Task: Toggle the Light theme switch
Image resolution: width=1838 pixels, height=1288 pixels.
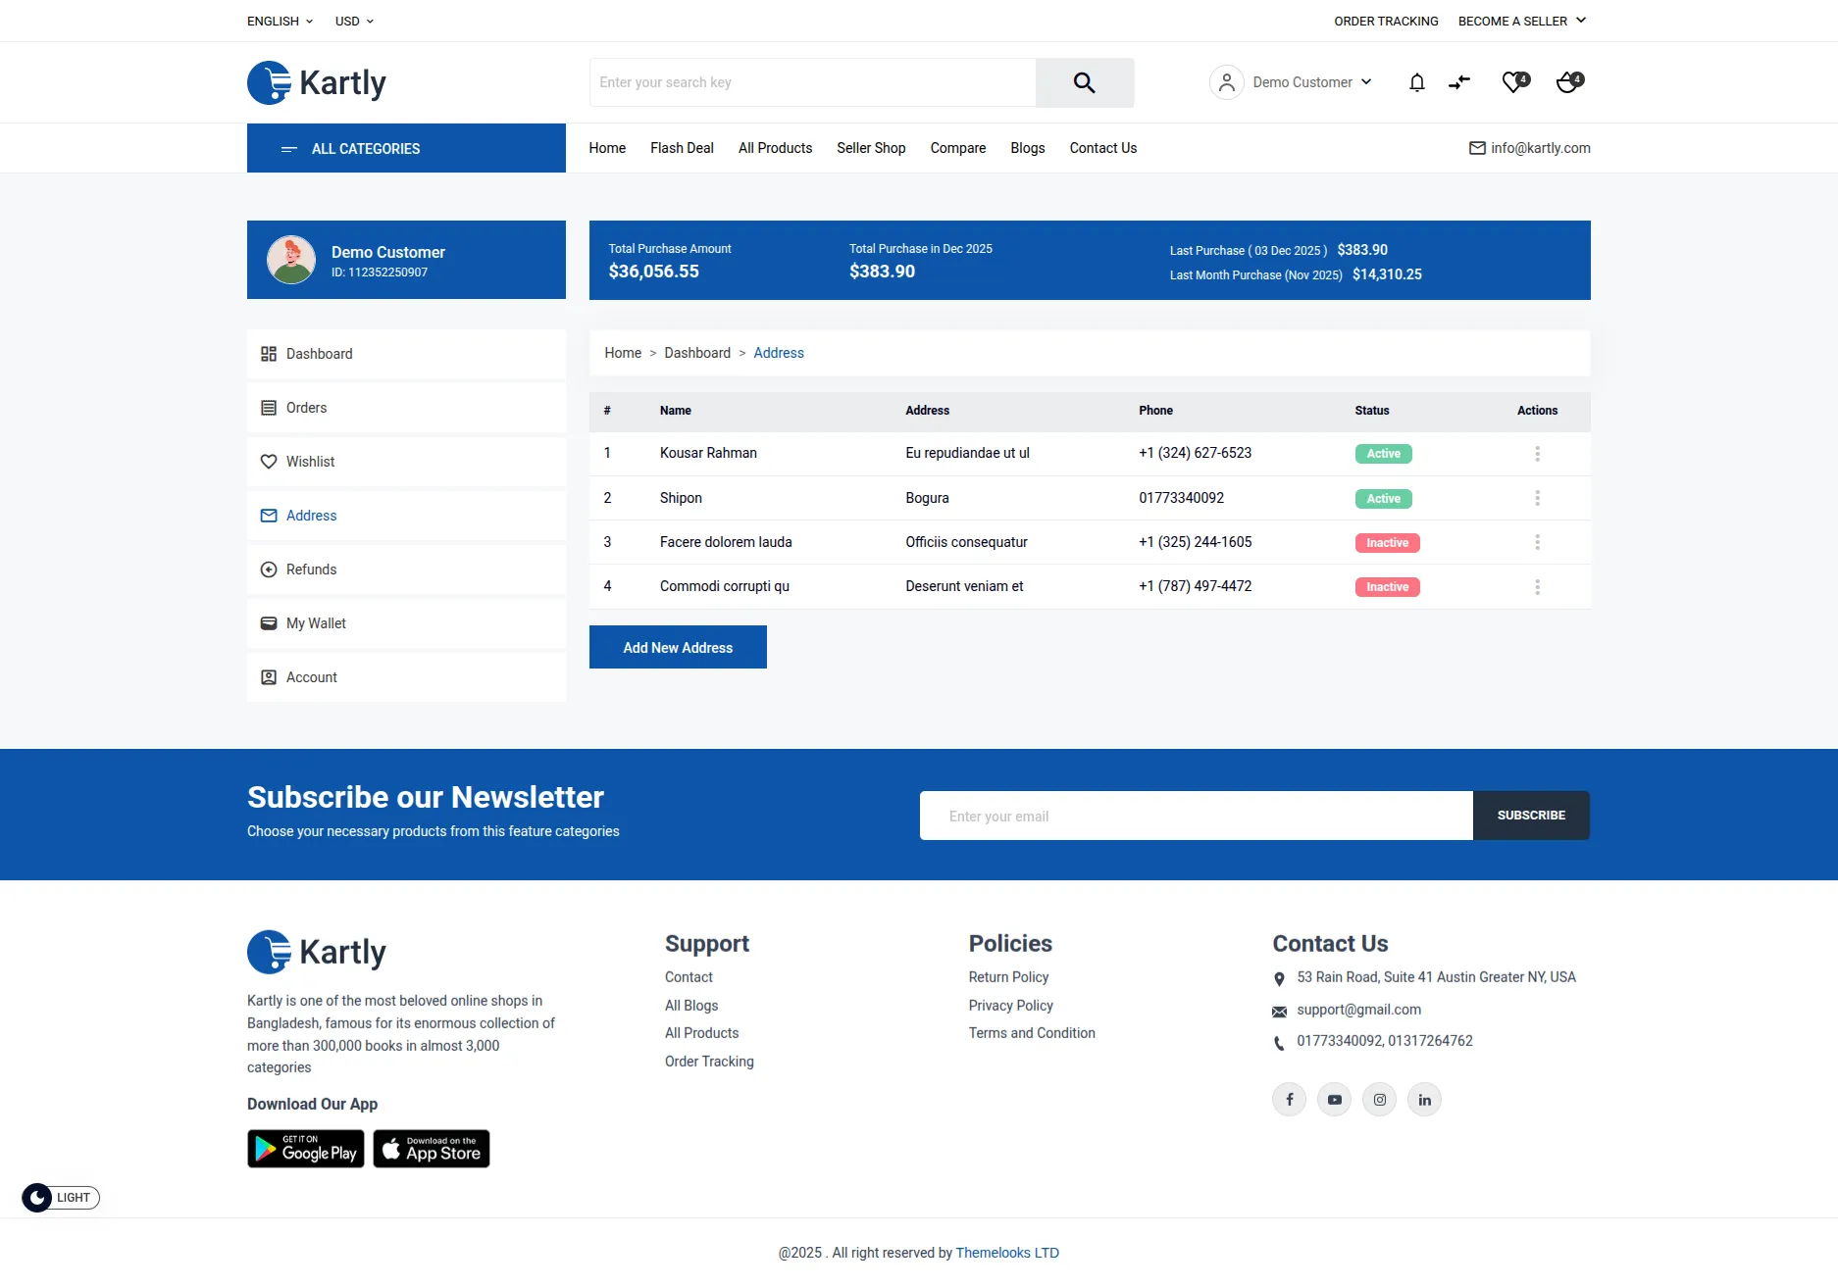Action: coord(61,1198)
